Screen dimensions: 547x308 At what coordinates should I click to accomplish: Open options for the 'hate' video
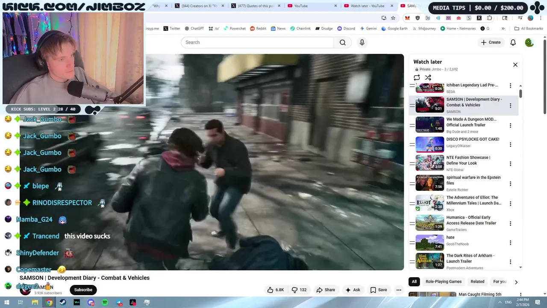[510, 243]
